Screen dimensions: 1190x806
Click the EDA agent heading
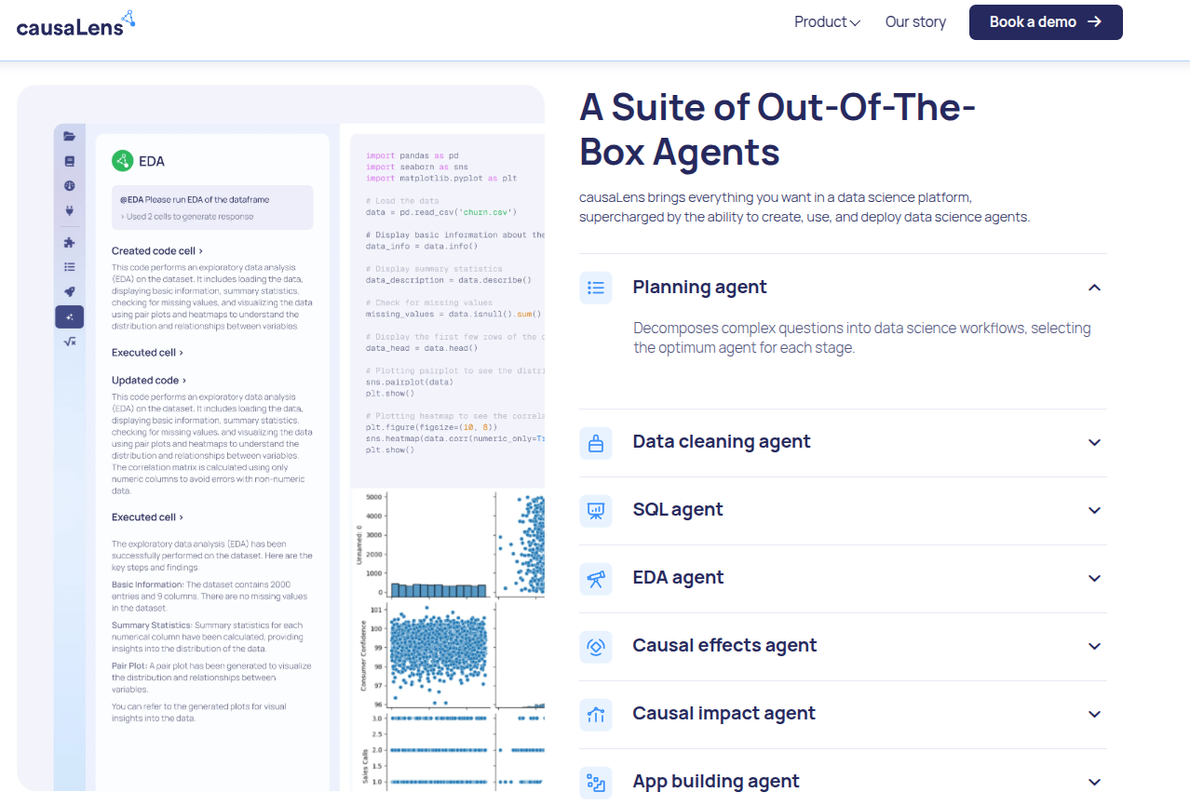coord(678,577)
